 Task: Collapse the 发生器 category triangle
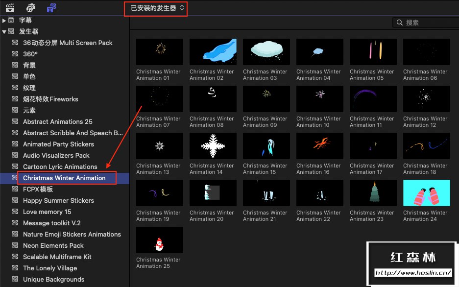pos(4,32)
